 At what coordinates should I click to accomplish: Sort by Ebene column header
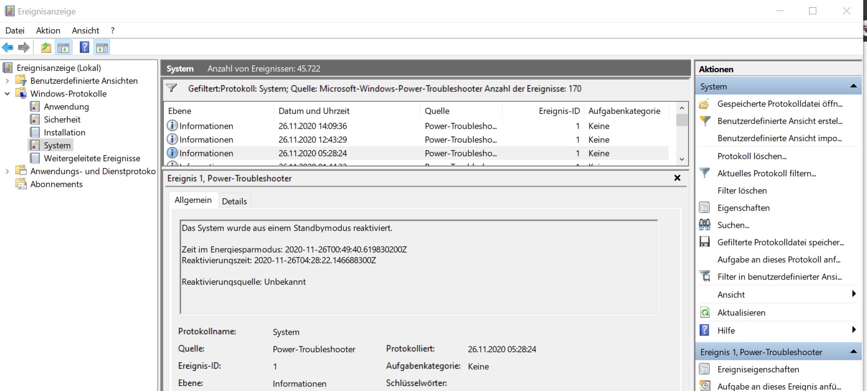pyautogui.click(x=219, y=111)
